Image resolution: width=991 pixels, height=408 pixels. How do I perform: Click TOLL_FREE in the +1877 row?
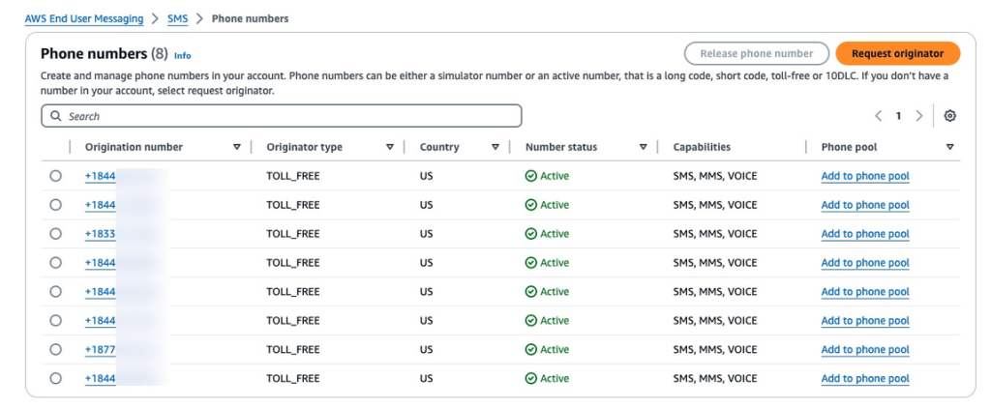click(293, 349)
